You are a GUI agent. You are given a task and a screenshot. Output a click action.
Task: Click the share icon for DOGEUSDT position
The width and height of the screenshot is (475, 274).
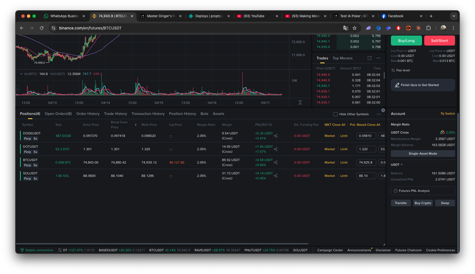[x=276, y=136]
